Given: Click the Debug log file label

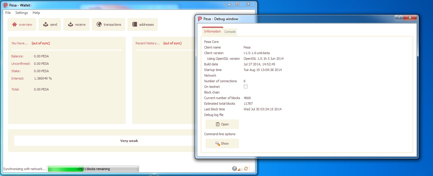Looking at the screenshot, I should point(214,115).
